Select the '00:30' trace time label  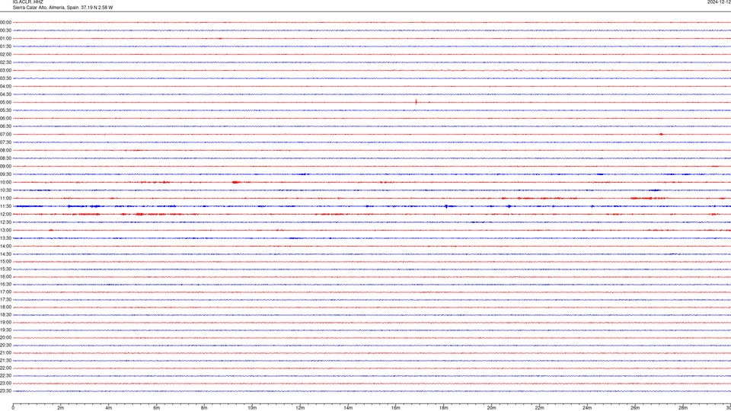click(5, 30)
